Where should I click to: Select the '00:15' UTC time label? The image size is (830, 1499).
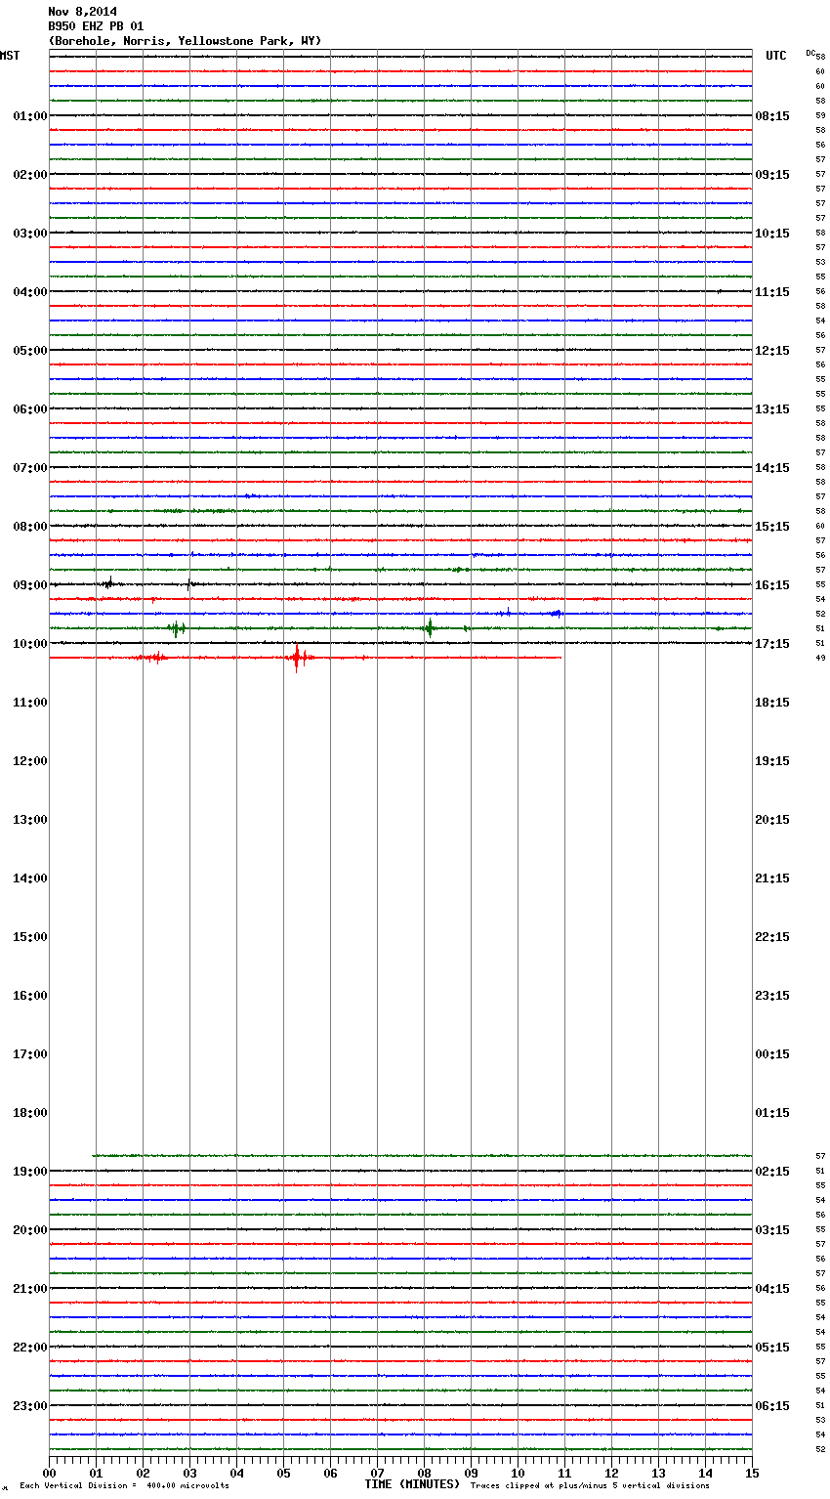point(772,1054)
